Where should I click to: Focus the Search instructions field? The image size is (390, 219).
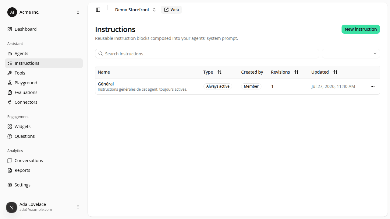(x=207, y=54)
